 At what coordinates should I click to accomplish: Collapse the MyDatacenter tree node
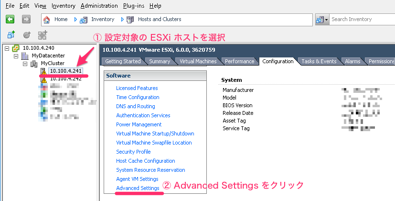coord(16,56)
